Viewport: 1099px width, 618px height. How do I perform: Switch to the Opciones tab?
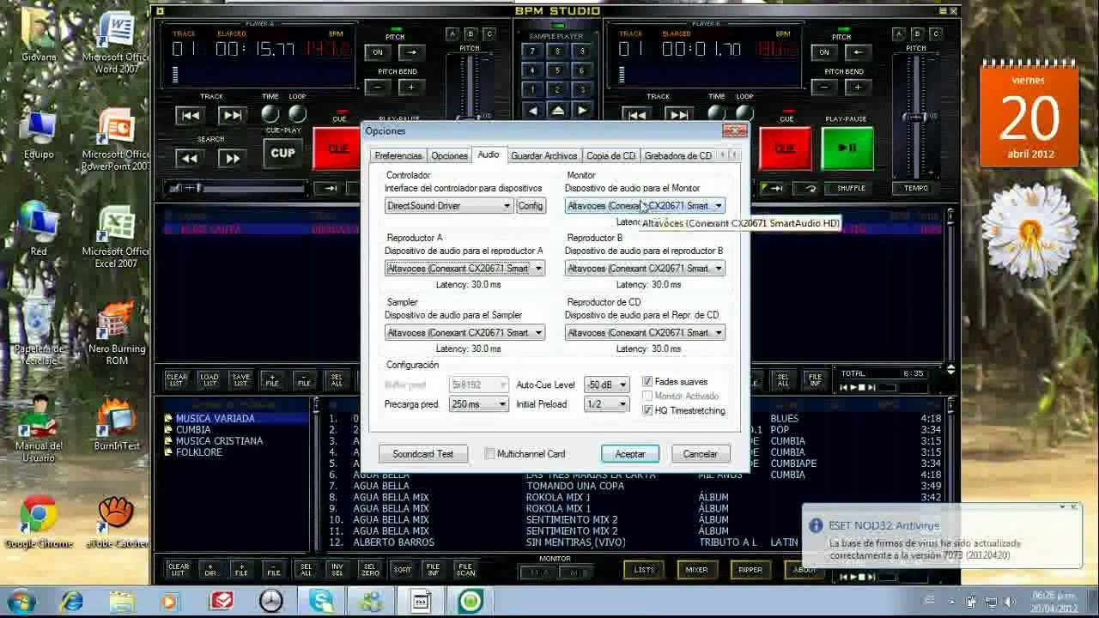click(449, 155)
